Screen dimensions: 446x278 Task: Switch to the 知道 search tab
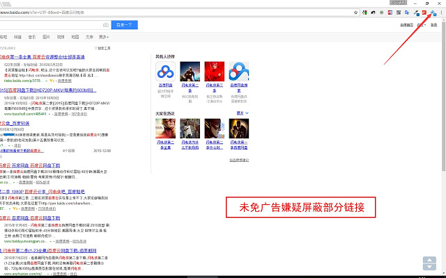tap(17, 37)
